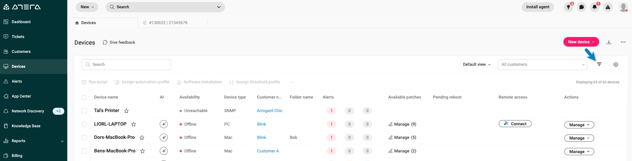
Task: Check the Bens-MacBook-Pro row checkbox
Action: (x=84, y=151)
